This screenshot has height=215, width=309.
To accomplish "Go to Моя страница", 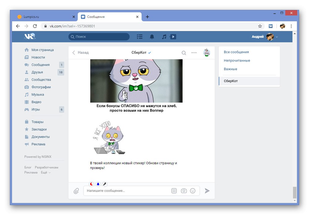I will [43, 50].
